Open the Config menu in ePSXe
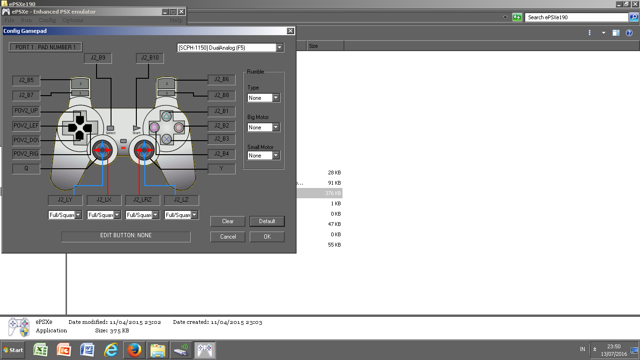Image resolution: width=640 pixels, height=360 pixels. tap(47, 20)
